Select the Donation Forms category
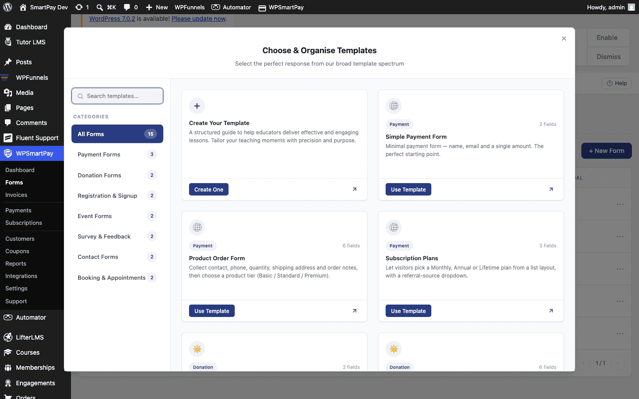The image size is (639, 399). click(117, 175)
